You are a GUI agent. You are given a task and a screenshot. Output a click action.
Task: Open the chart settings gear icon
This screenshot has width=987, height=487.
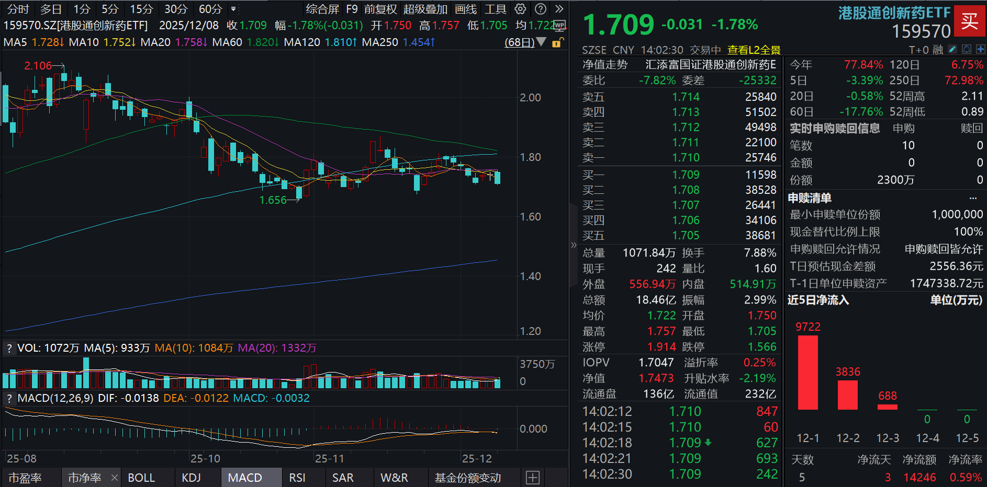point(520,8)
